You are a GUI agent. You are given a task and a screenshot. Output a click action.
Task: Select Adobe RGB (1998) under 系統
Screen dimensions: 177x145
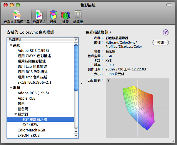click(x=33, y=51)
